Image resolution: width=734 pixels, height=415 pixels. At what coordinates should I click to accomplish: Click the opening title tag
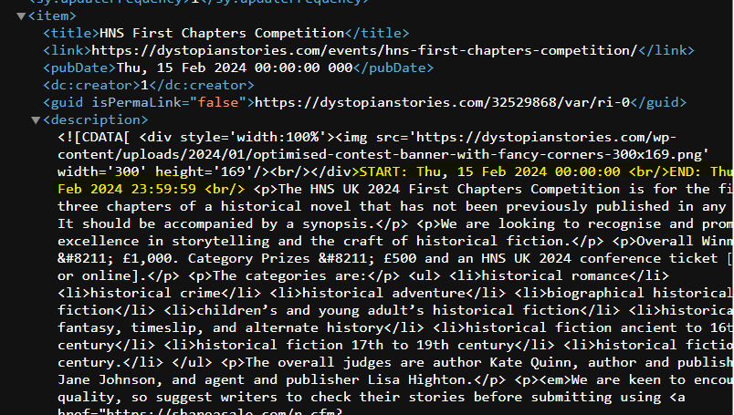coord(71,33)
